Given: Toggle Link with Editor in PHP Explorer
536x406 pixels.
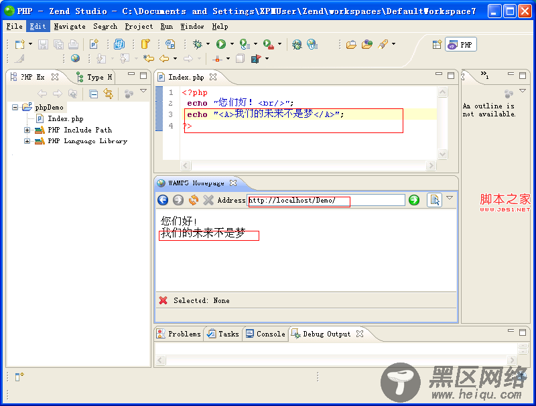Looking at the screenshot, I should pos(108,94).
